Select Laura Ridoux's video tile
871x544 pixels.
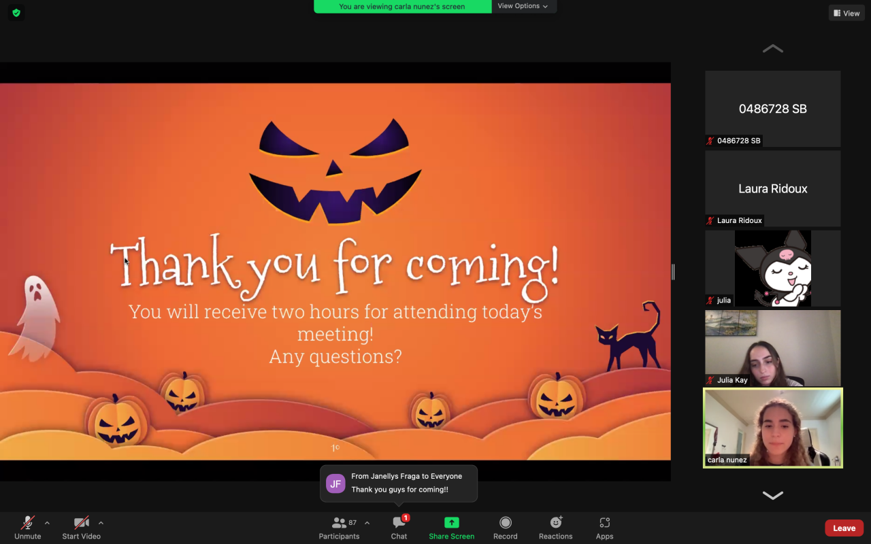(x=773, y=188)
